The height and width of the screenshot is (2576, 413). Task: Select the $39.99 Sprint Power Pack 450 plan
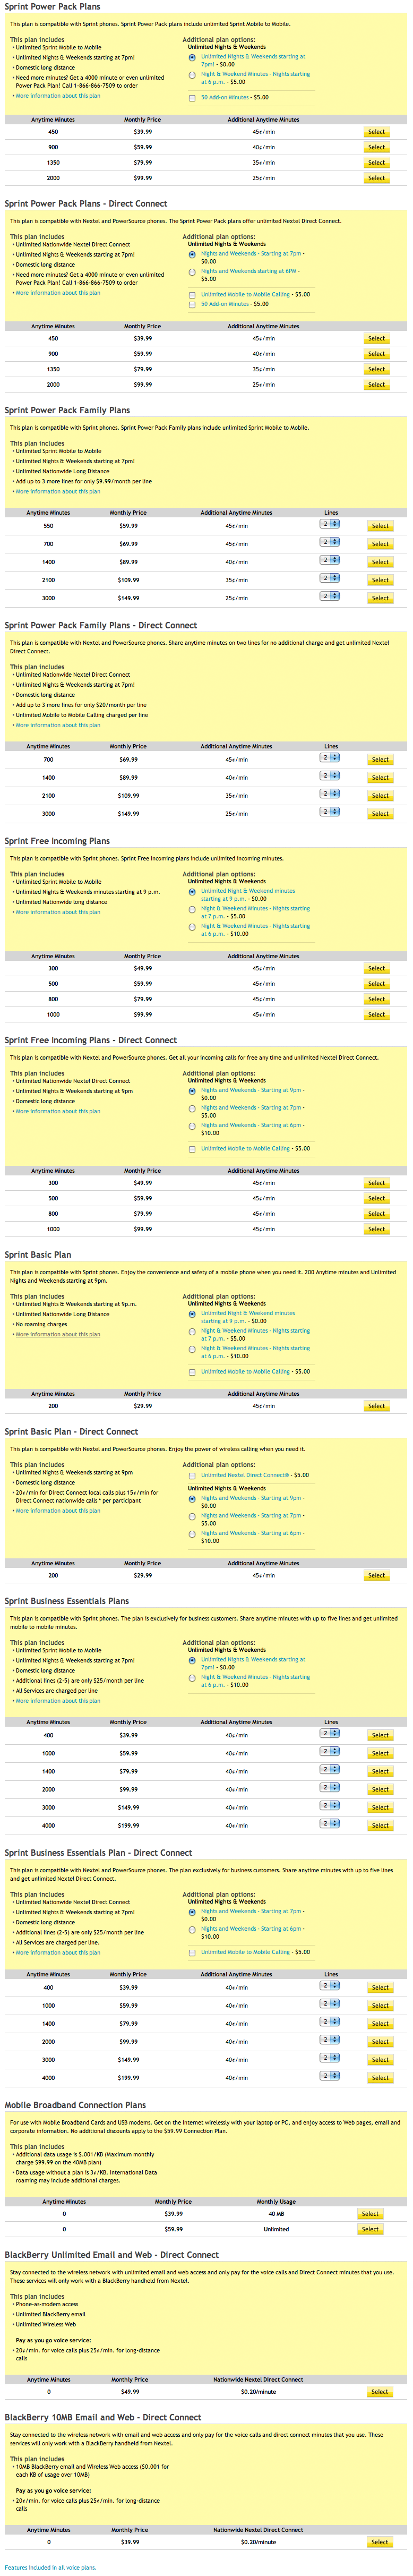pos(376,132)
